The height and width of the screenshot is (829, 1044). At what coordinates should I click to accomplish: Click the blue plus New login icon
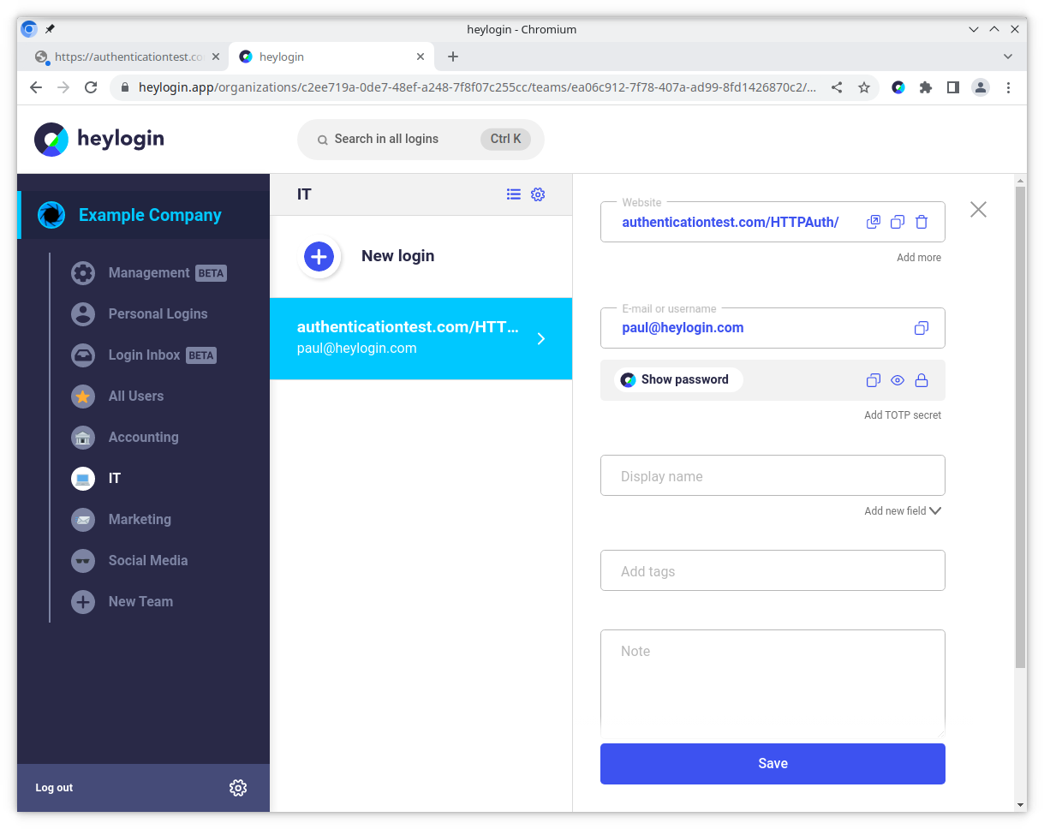(x=319, y=256)
